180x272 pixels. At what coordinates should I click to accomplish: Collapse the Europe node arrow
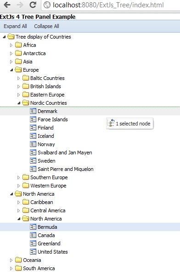11,70
